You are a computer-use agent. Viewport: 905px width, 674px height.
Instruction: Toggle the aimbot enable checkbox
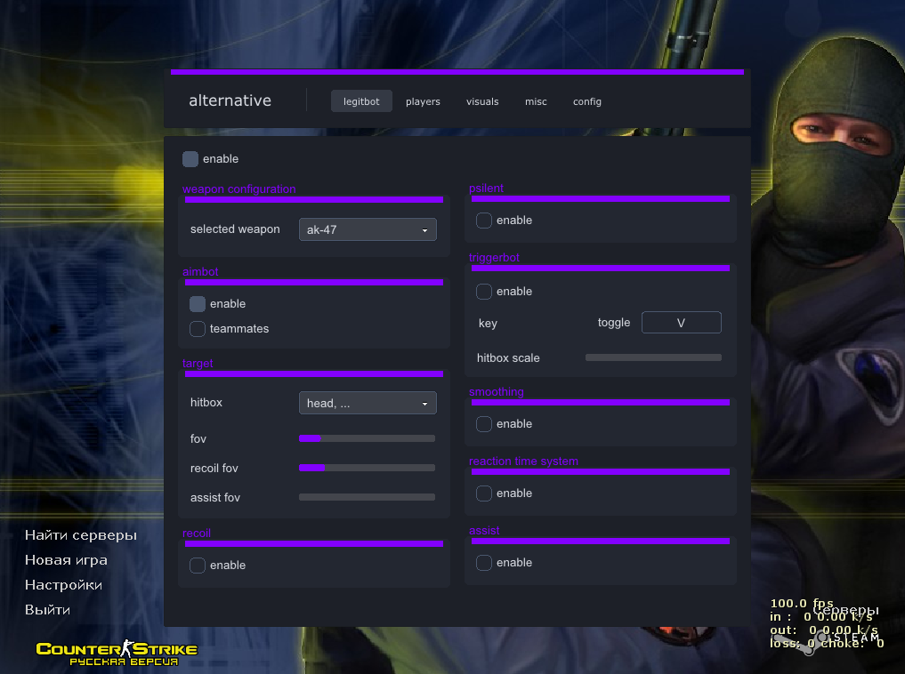click(x=198, y=304)
